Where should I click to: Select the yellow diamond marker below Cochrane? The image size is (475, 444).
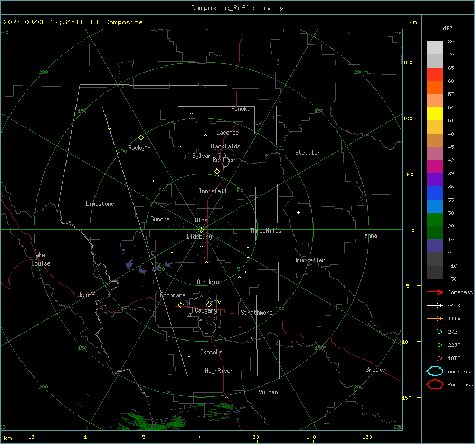click(x=180, y=305)
